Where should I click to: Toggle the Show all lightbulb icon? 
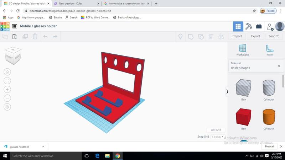[x=180, y=37]
